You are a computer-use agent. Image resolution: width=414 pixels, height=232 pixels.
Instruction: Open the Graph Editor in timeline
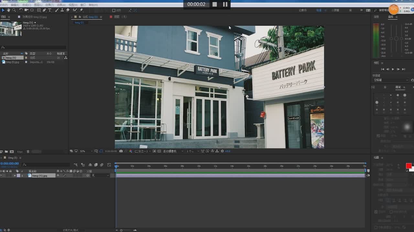(109, 165)
